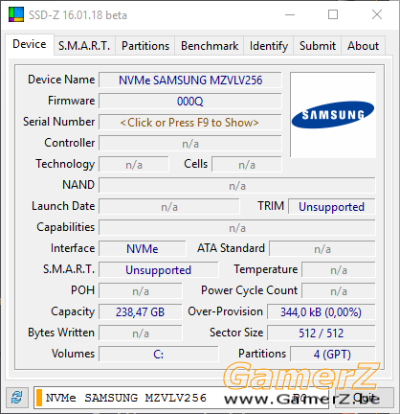Switch to the Benchmark tab
Screen dimensions: 400x414
click(210, 46)
